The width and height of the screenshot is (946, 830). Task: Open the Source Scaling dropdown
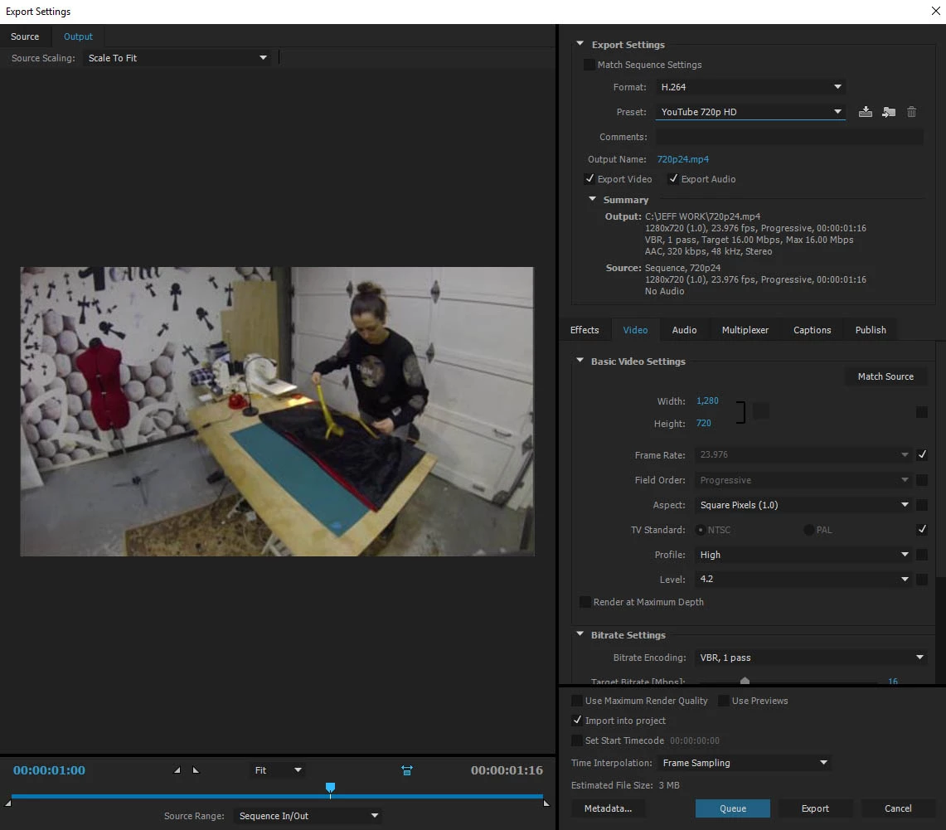[177, 58]
